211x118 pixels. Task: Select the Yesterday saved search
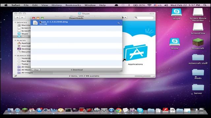[x=24, y=58]
